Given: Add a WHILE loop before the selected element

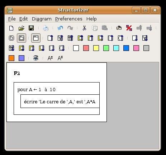Looking at the screenshot, I should (x=90, y=38).
